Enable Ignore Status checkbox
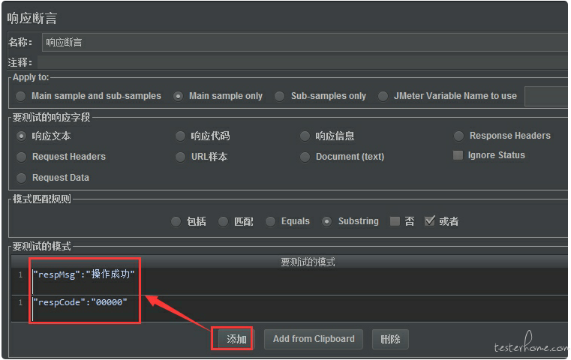This screenshot has height=360, width=571. pos(458,155)
